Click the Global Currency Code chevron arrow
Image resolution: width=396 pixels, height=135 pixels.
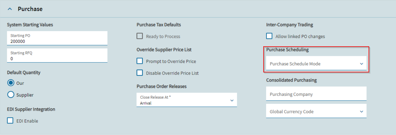[361, 111]
